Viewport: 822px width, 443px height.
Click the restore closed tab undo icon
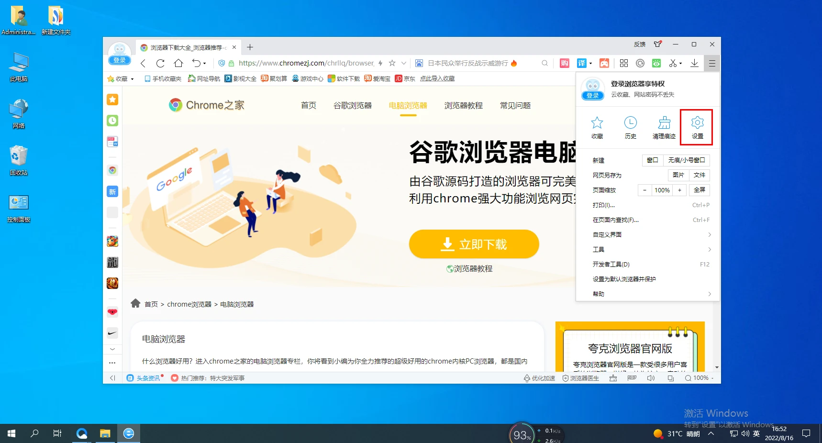click(196, 63)
